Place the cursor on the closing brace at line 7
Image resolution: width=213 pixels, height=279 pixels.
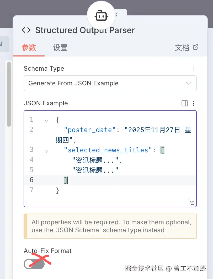pyautogui.click(x=58, y=190)
